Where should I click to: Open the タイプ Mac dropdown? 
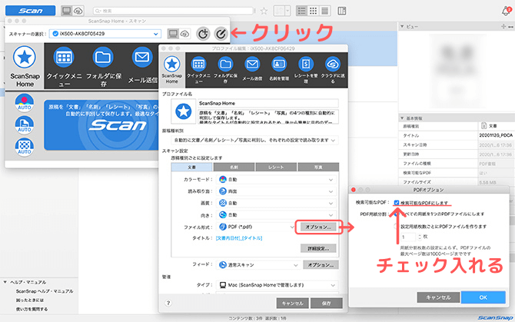277,285
